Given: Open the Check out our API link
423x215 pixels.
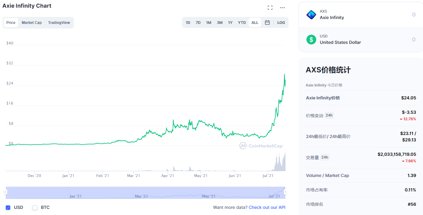Looking at the screenshot, I should click(267, 207).
